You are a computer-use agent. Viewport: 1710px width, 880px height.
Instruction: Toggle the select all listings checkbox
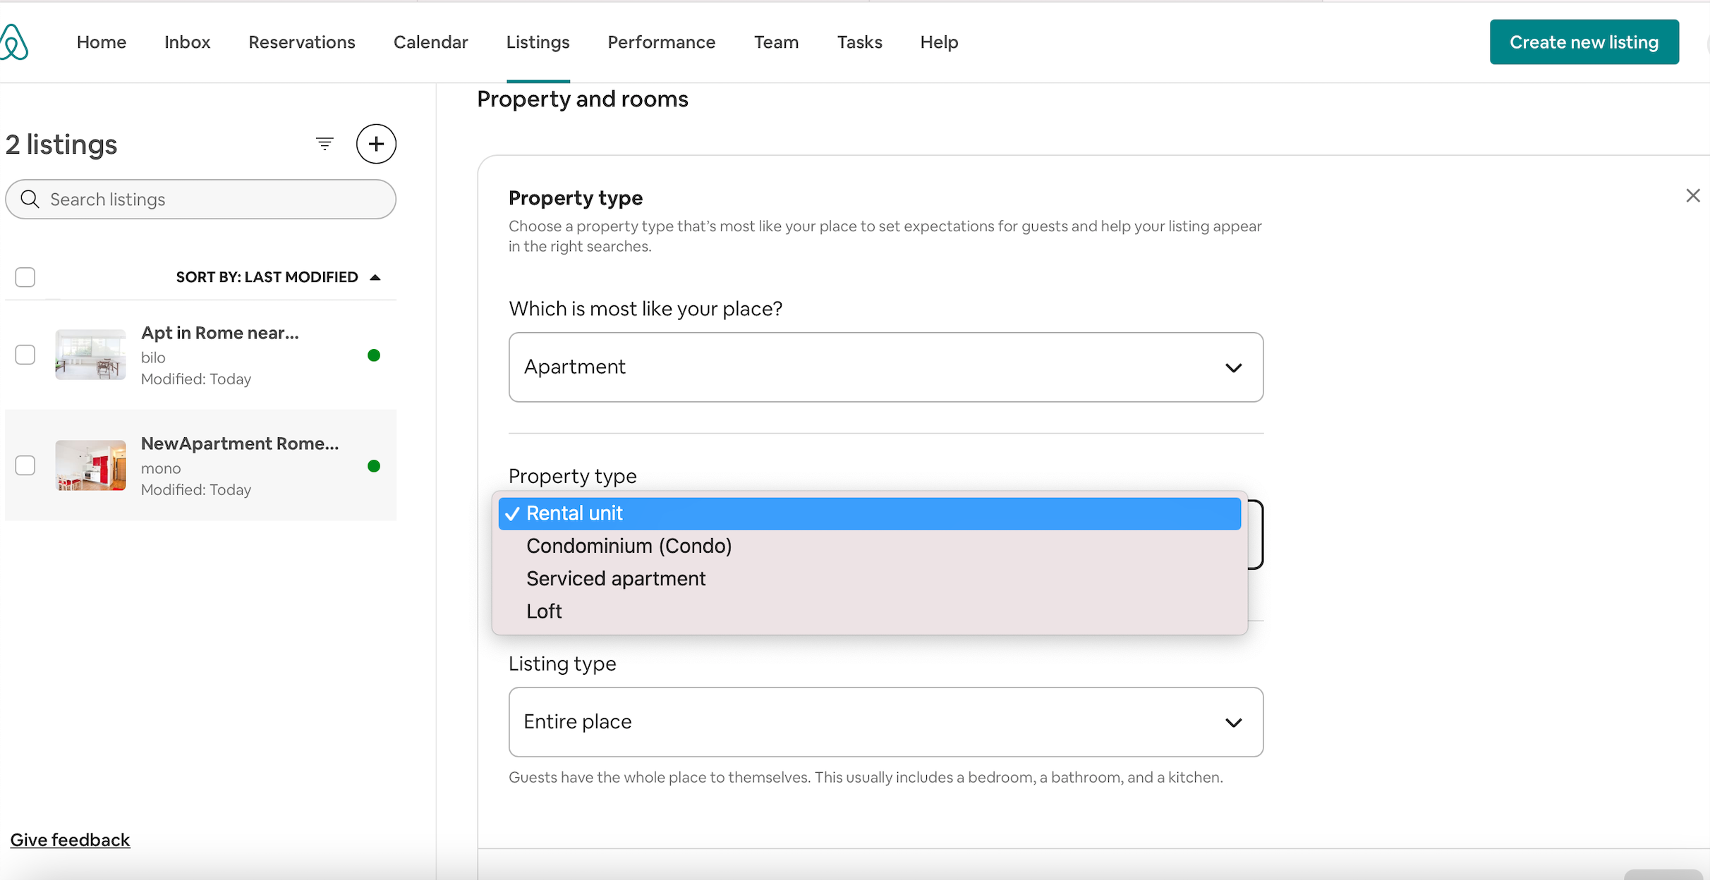coord(25,276)
